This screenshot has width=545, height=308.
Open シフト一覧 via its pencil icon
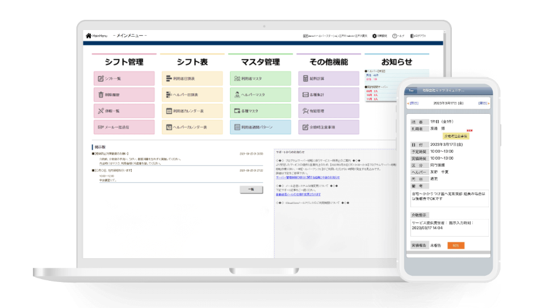(x=101, y=79)
